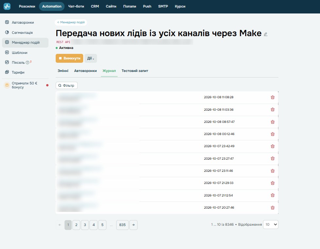This screenshot has width=320, height=249.
Task: Click trash icon for 2026-10-08 00:12:46 entry
Action: pyautogui.click(x=273, y=134)
